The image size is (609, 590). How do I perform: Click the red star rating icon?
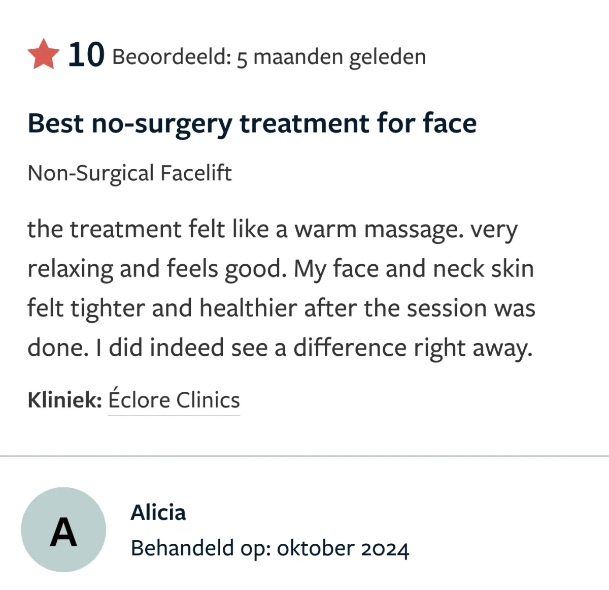(44, 54)
